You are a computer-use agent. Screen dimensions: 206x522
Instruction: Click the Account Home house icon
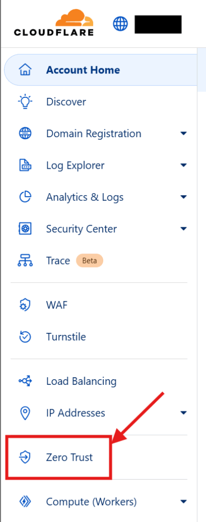25,70
